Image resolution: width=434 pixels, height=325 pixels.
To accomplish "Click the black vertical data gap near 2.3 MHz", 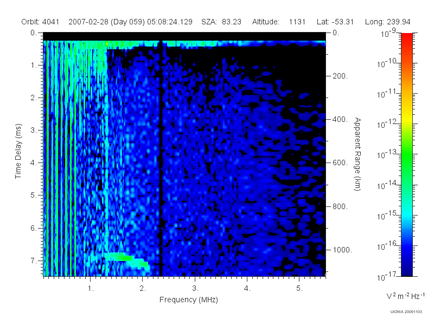I will tap(161, 159).
